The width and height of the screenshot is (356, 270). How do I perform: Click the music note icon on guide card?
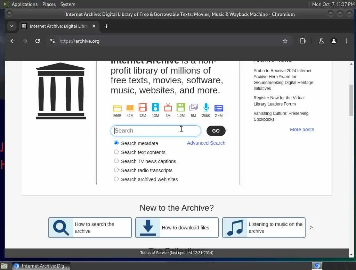coord(235,228)
